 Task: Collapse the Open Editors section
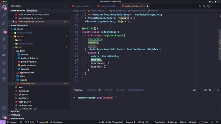[x=18, y=11]
